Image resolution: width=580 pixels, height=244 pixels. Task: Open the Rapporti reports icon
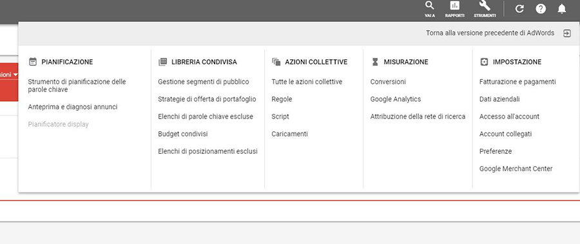click(x=454, y=6)
